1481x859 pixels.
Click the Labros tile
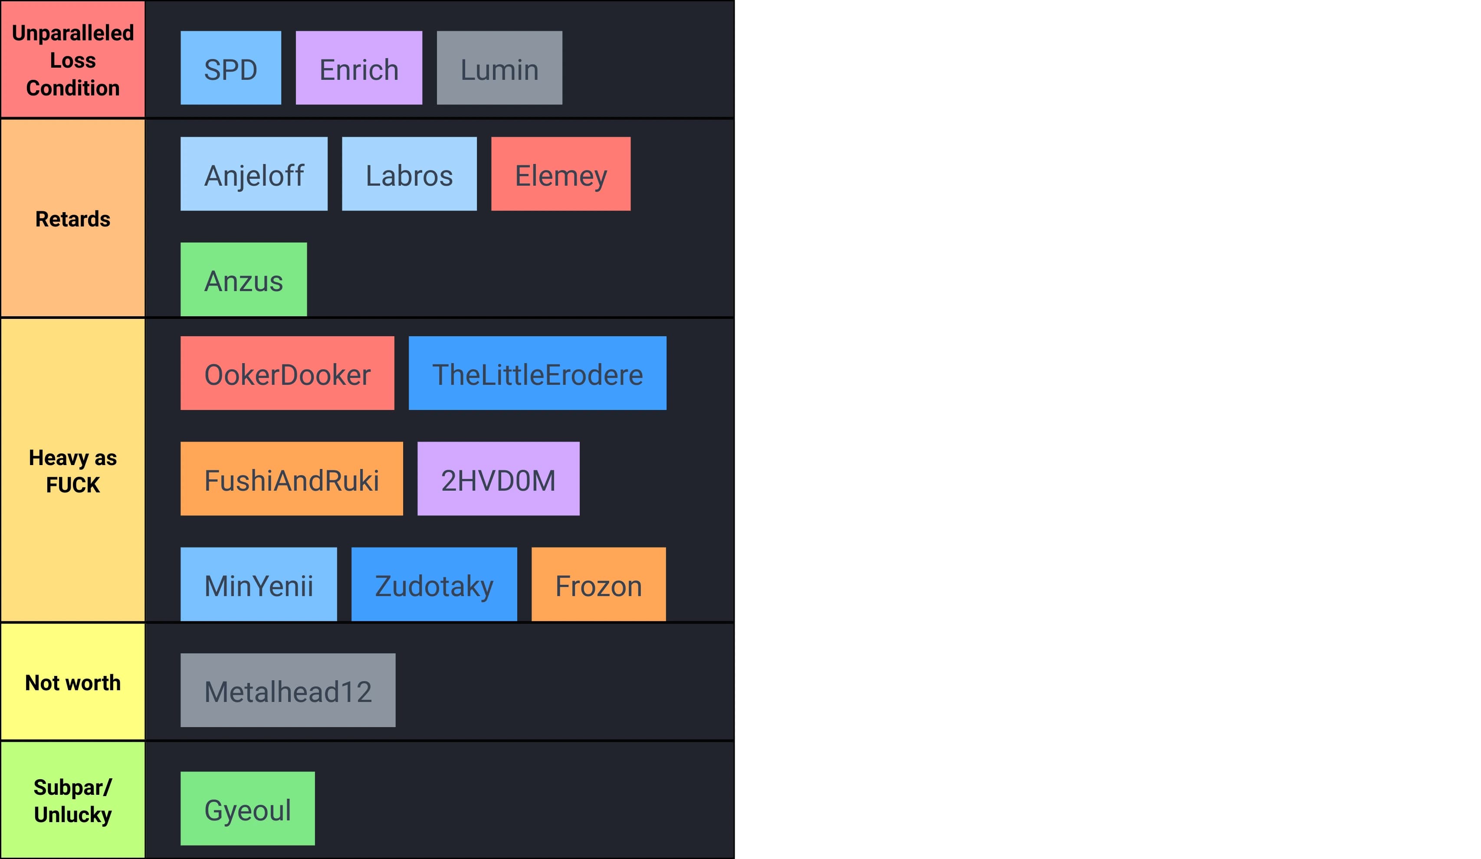tap(409, 174)
